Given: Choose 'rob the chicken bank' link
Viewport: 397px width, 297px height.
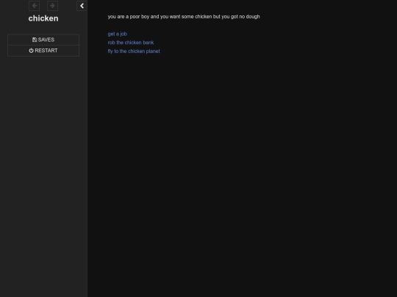Looking at the screenshot, I should click(x=131, y=43).
